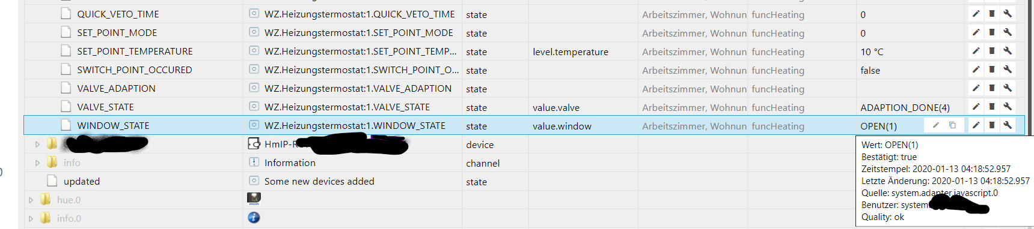Select the updated state entry

pyautogui.click(x=82, y=181)
